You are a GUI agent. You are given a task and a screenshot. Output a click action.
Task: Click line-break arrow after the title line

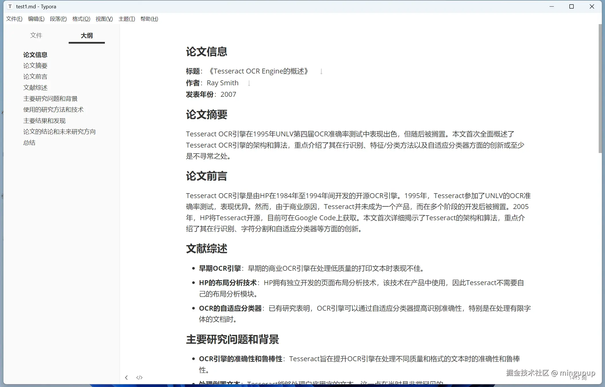click(x=321, y=71)
